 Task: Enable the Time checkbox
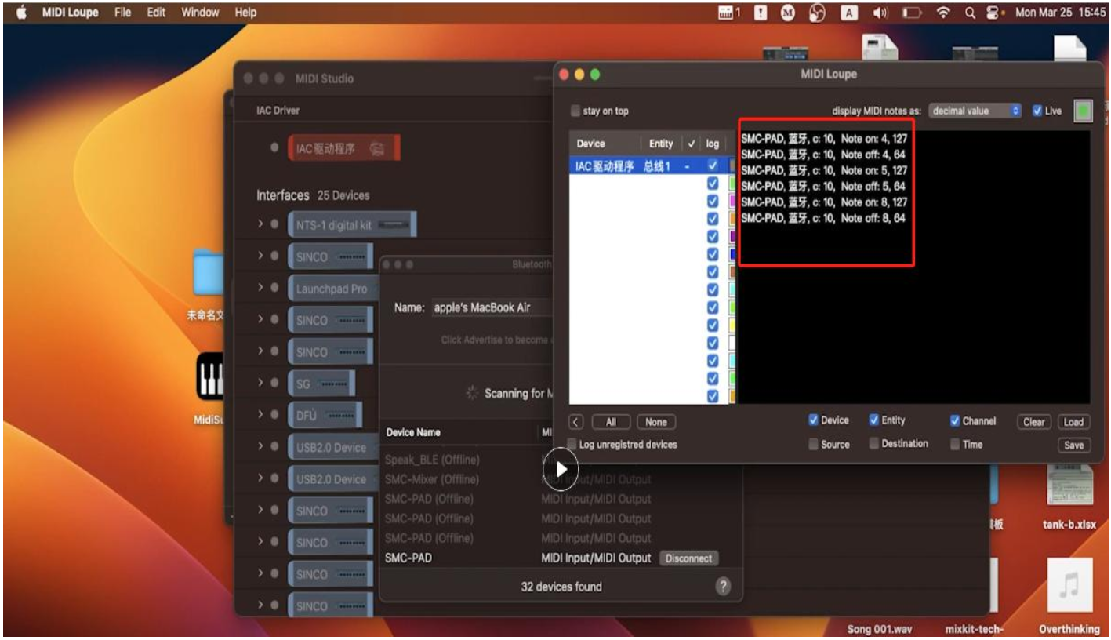(955, 444)
